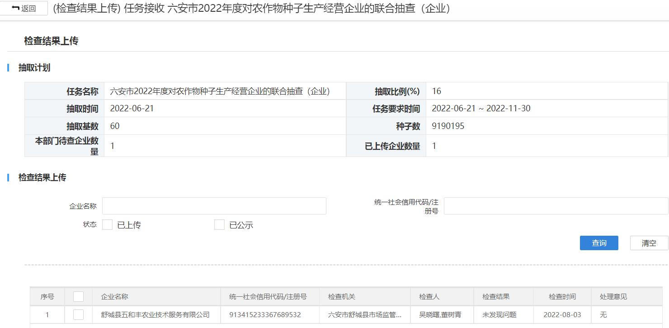Image resolution: width=669 pixels, height=328 pixels.
Task: Click the 清空 clear button
Action: [649, 243]
